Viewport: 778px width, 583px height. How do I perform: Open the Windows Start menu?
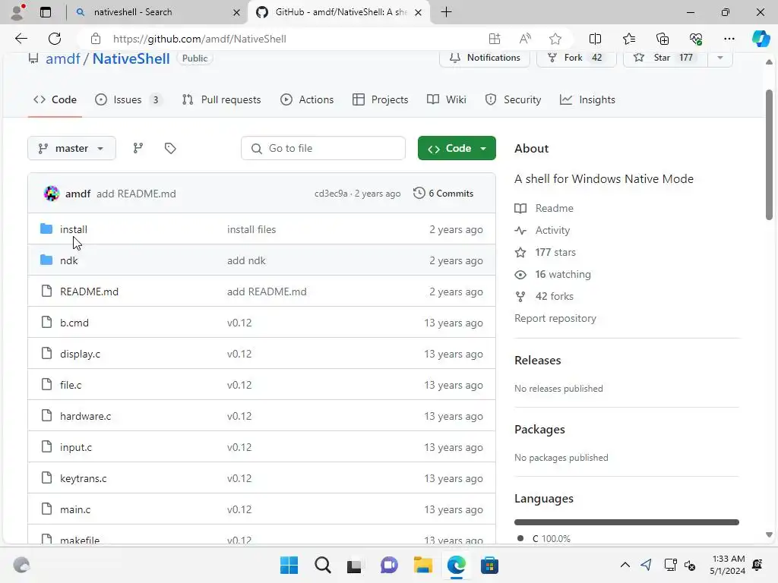point(289,565)
